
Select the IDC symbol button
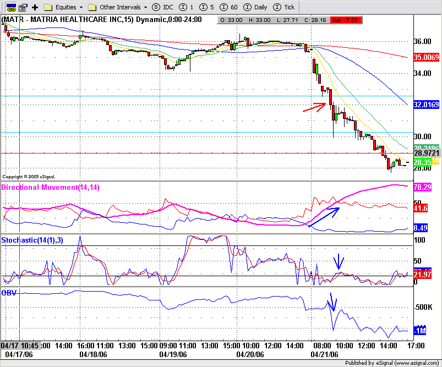(x=162, y=7)
